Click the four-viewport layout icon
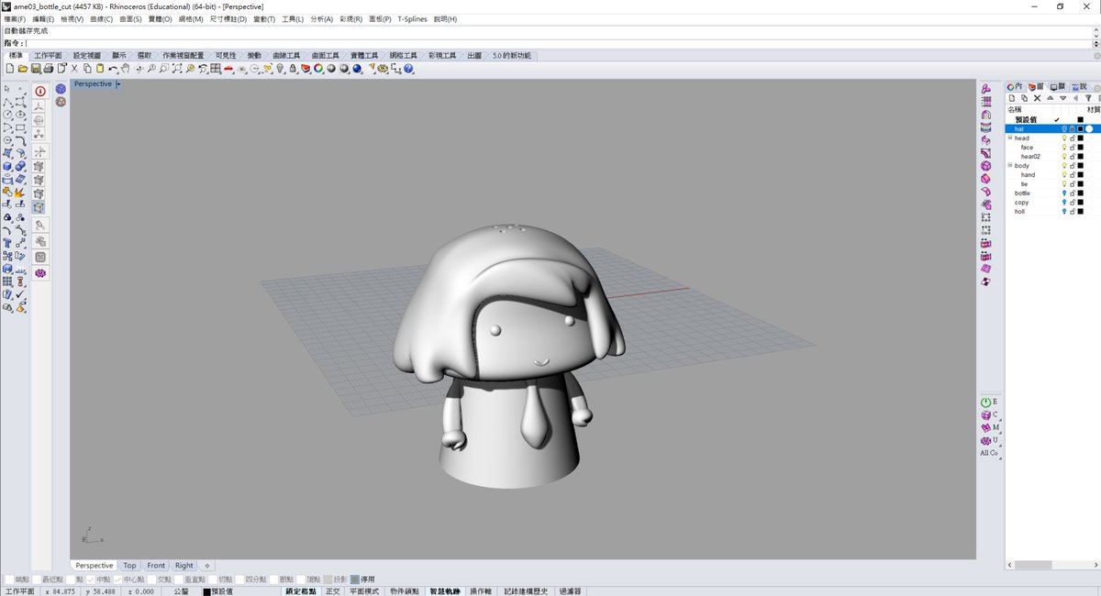This screenshot has height=596, width=1101. click(215, 68)
